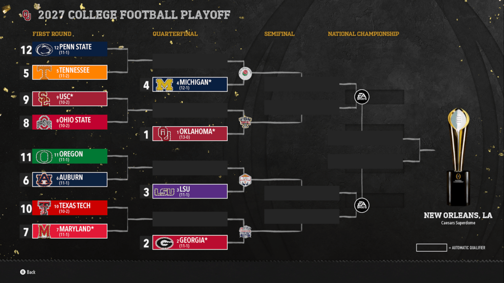This screenshot has height=283, width=504.
Task: Click the Penn State Nittany Lions logo
Action: [x=45, y=49]
